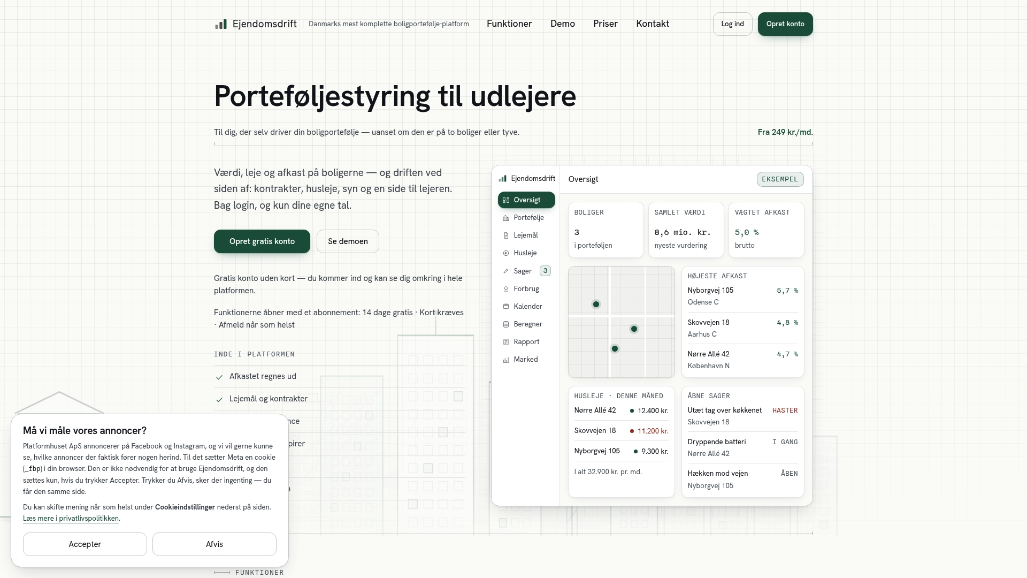Click the "4,8 %" yield for Skovvejen 18
This screenshot has width=1027, height=578.
tap(787, 323)
